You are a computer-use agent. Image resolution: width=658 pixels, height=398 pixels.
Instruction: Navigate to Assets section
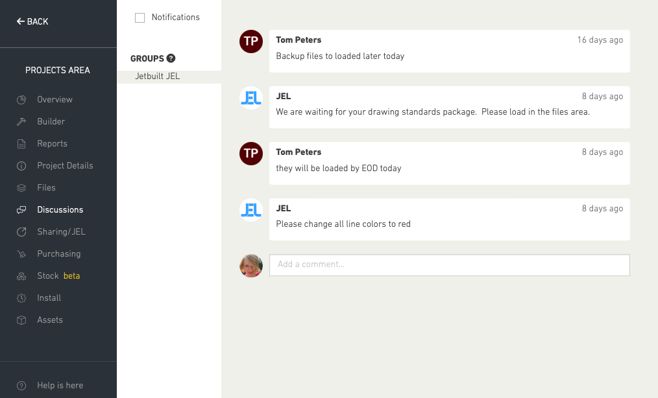point(50,320)
